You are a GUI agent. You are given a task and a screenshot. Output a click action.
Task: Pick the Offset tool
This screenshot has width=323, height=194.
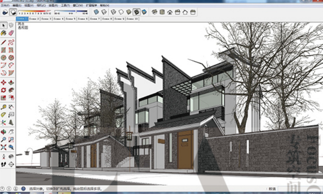click(11, 98)
